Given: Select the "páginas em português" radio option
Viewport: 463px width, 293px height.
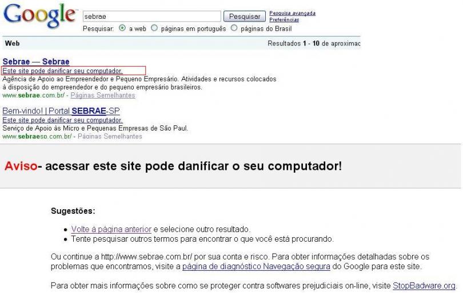Looking at the screenshot, I should click(154, 29).
